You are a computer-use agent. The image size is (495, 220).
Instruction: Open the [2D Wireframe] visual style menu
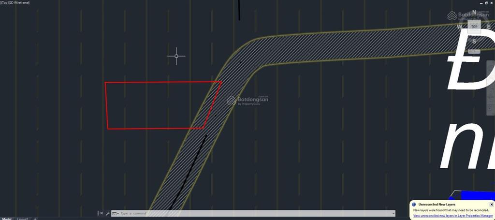pos(19,2)
